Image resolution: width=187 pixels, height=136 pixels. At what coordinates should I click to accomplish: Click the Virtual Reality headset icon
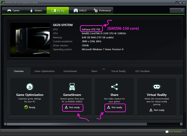click(157, 87)
